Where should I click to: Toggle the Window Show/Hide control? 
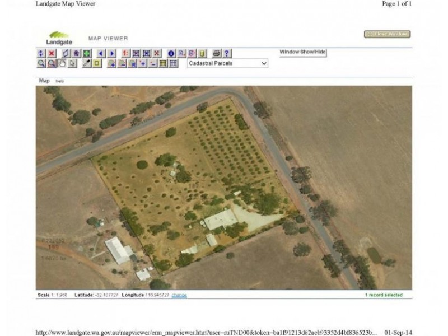pyautogui.click(x=302, y=52)
